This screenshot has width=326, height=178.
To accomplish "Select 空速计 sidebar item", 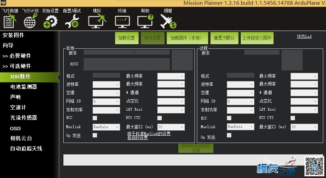I will click(x=18, y=108).
